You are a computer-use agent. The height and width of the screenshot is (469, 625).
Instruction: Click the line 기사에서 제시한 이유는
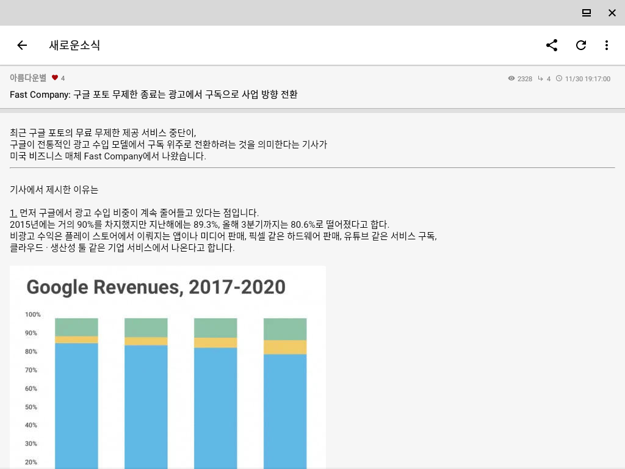click(54, 189)
